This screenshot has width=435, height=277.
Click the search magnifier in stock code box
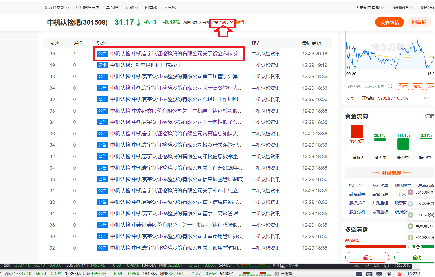(390, 86)
